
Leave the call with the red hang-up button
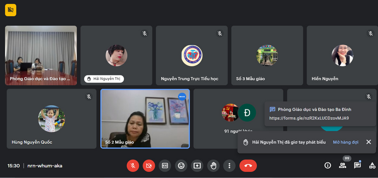point(248,166)
